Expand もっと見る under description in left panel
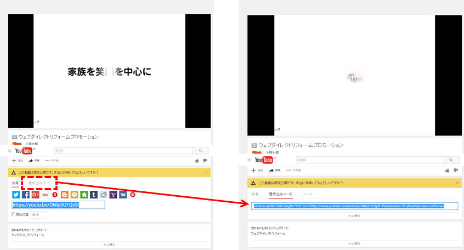Viewport: 464px width, 250px height. (109, 245)
